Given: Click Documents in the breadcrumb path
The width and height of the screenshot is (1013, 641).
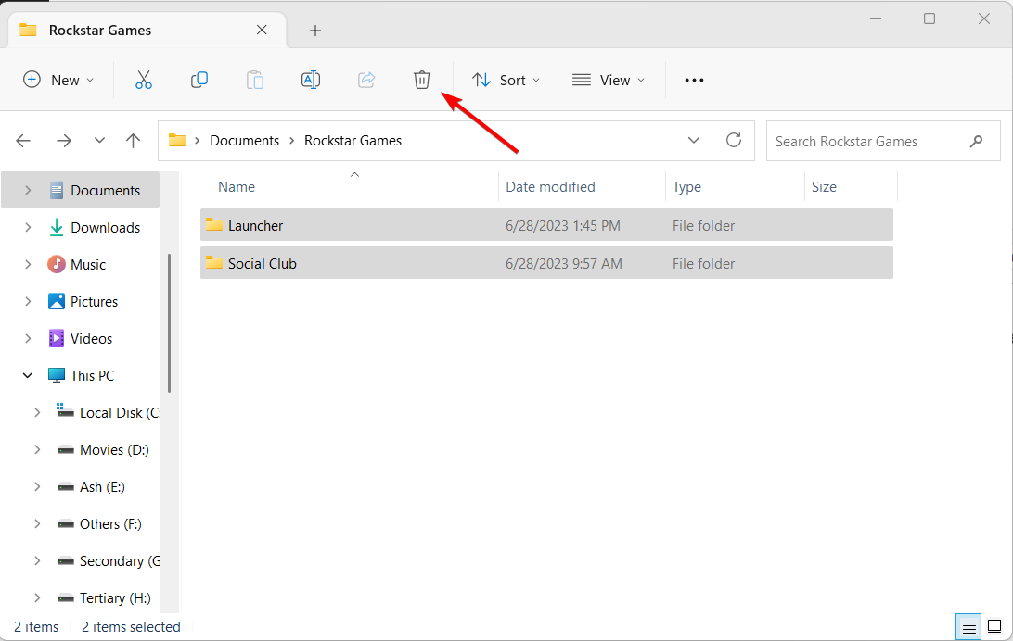Looking at the screenshot, I should click(x=244, y=141).
